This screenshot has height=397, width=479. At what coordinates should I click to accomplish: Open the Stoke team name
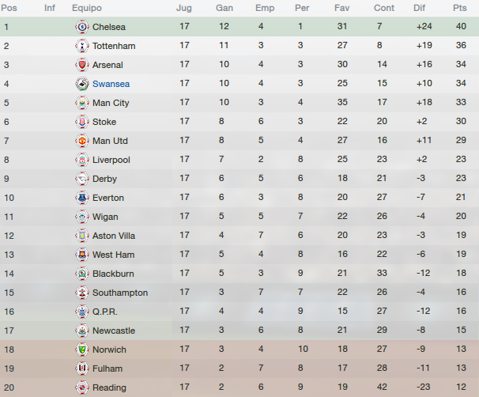[104, 122]
